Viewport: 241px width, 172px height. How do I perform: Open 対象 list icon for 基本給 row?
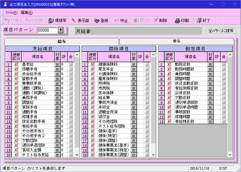point(57,64)
